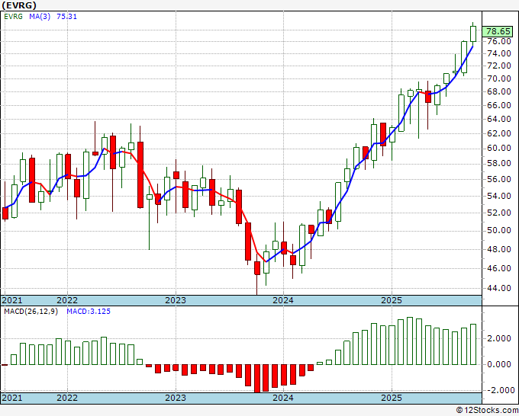The image size is (519, 416).
Task: Click the 70.00 price axis label
Action: pyautogui.click(x=499, y=78)
